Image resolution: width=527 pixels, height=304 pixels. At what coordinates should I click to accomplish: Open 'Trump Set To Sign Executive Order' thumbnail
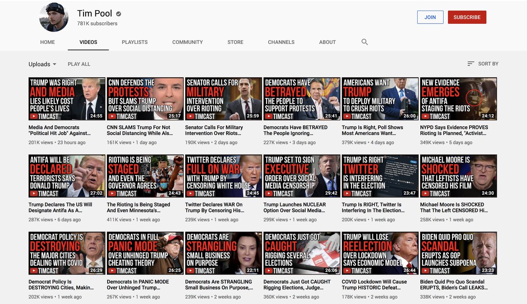[302, 176]
